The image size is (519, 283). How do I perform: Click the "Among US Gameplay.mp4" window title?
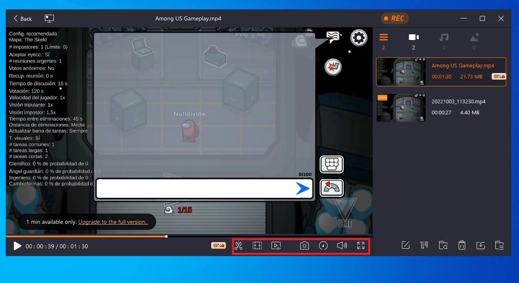(x=188, y=18)
